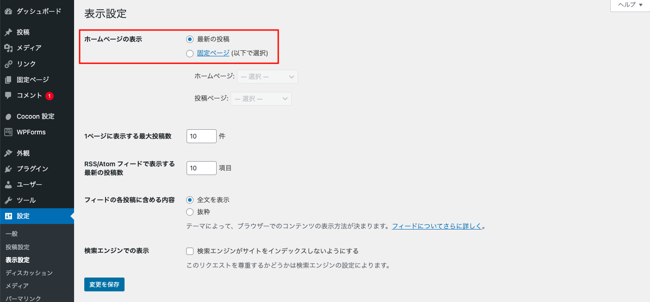Select the 固定ページ radio option
650x302 pixels.
189,54
